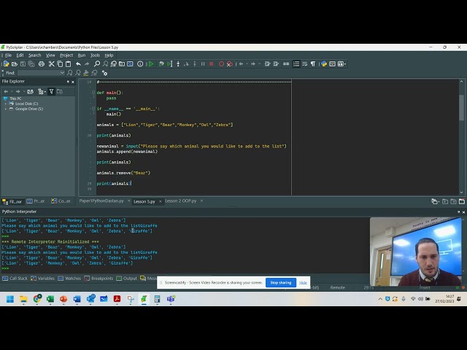Show the Output panel tab
467x350 pixels.
click(x=126, y=279)
